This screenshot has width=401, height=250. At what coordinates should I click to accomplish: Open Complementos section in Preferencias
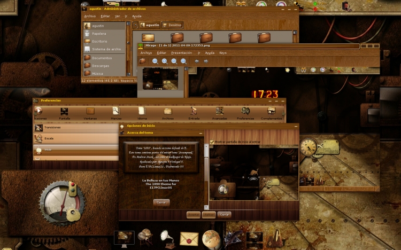271,113
